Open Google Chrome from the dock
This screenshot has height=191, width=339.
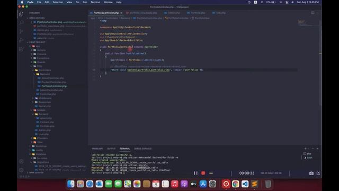(235, 184)
